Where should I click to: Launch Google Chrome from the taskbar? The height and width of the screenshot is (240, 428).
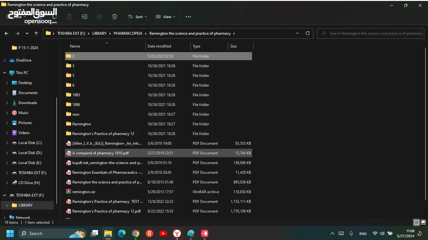(x=135, y=233)
